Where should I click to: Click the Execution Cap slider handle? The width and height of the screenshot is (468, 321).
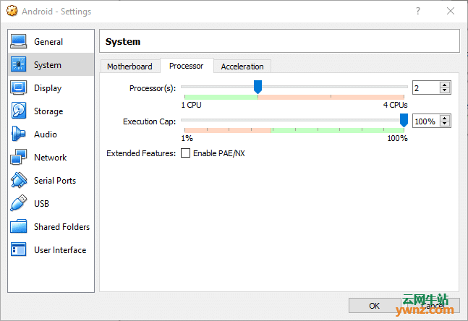[404, 120]
